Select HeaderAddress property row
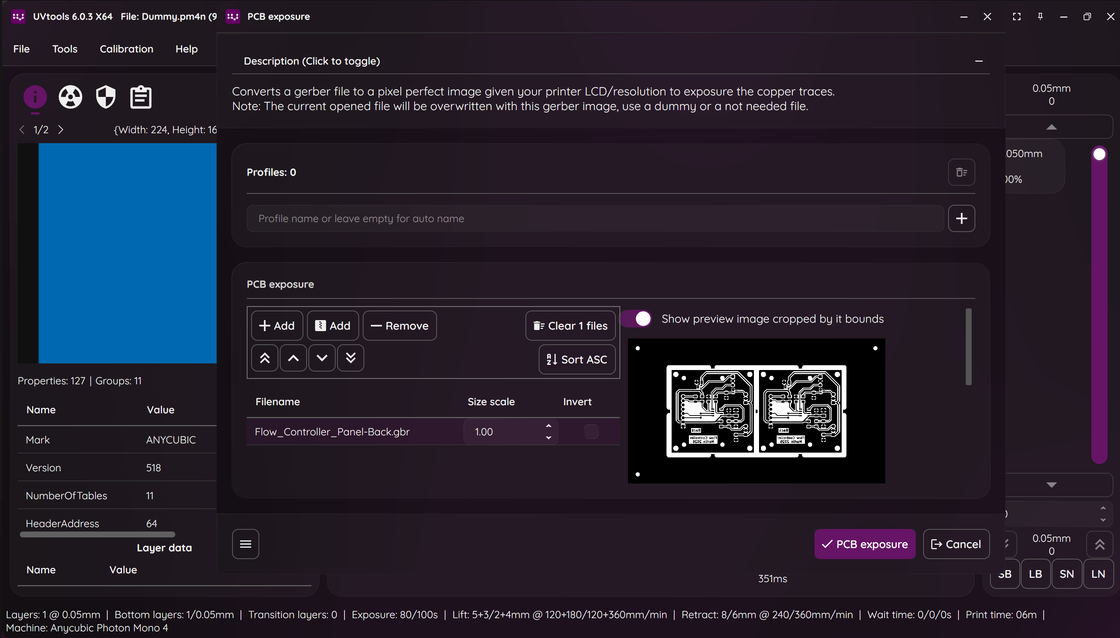The height and width of the screenshot is (638, 1120). click(117, 523)
